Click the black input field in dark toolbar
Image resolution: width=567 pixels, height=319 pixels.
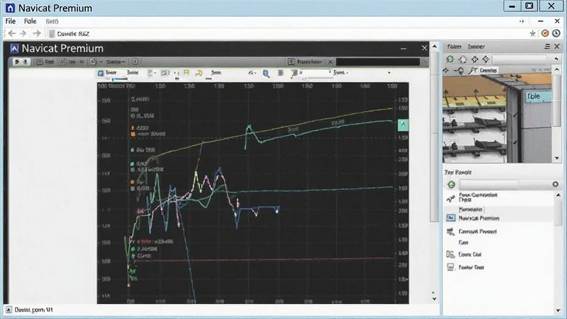click(x=378, y=62)
